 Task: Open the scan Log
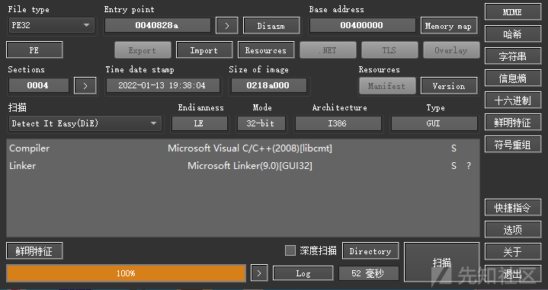point(303,273)
